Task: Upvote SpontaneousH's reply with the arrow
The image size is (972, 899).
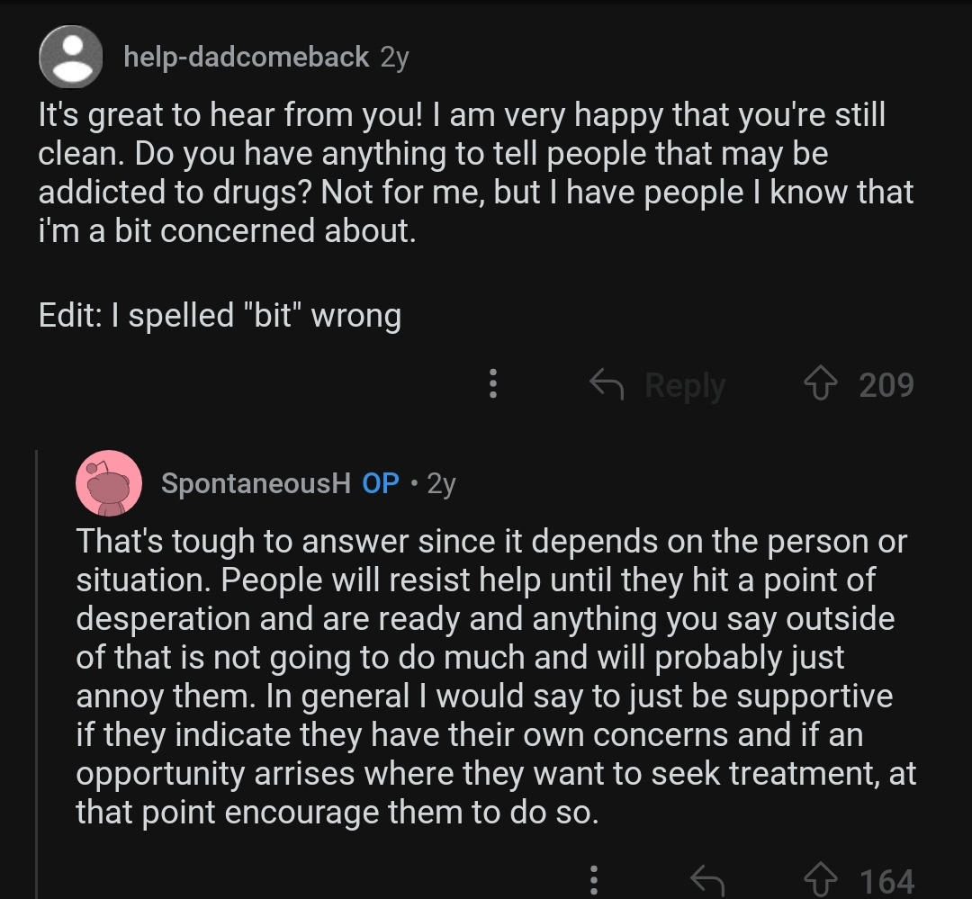Action: click(821, 880)
